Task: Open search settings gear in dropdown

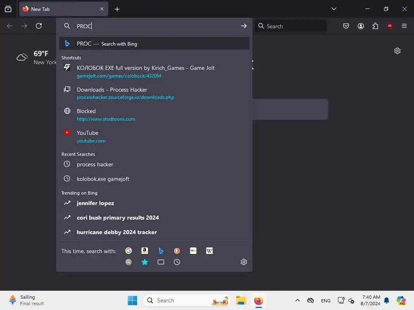Action: pos(244,262)
